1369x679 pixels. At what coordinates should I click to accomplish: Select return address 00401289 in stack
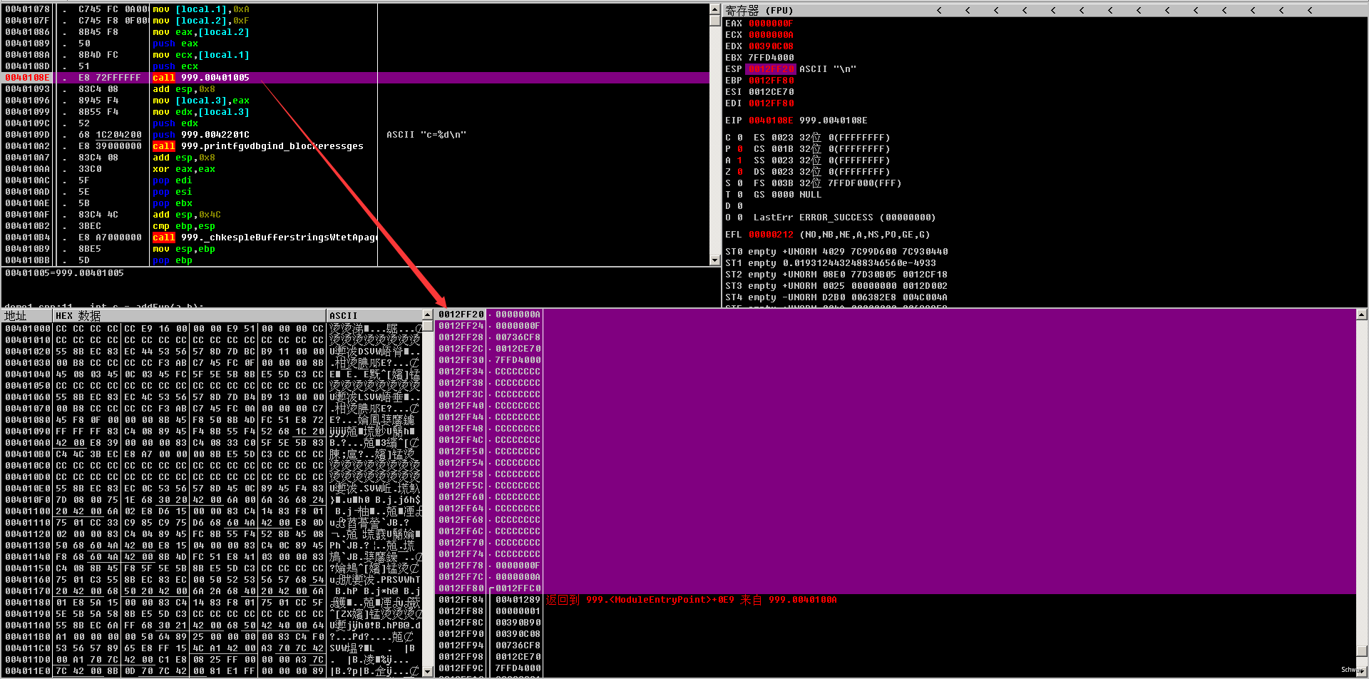[x=518, y=600]
